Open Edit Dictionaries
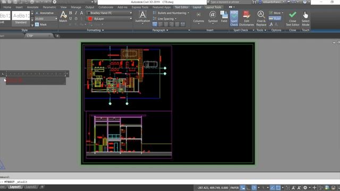The image size is (340, 191). tap(246, 19)
